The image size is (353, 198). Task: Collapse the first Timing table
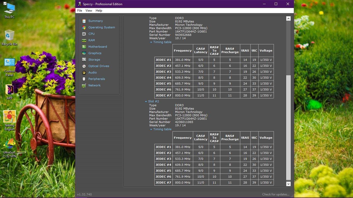[x=151, y=42]
